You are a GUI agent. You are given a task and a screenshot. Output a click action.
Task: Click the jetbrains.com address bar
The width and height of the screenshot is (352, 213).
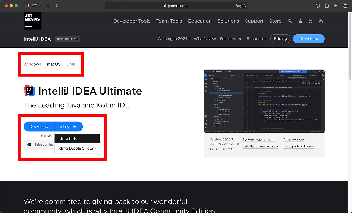(x=176, y=6)
